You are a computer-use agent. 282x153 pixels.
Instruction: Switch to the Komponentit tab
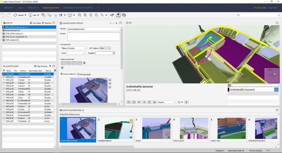click(x=84, y=74)
